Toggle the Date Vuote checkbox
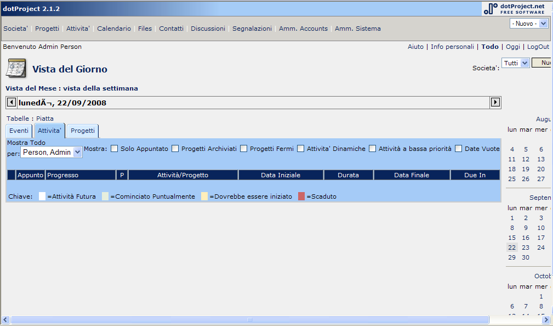 click(x=459, y=149)
